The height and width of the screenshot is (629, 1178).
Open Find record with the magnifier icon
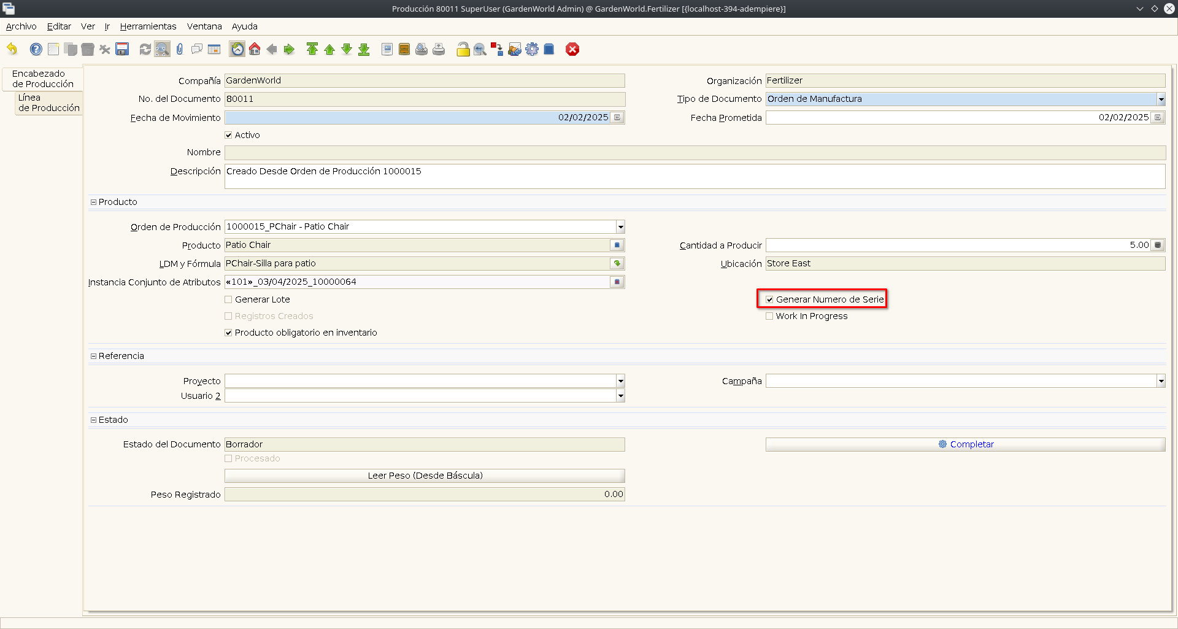pyautogui.click(x=163, y=49)
